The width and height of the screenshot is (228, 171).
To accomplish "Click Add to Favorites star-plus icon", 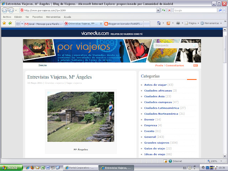I will point(10,23).
